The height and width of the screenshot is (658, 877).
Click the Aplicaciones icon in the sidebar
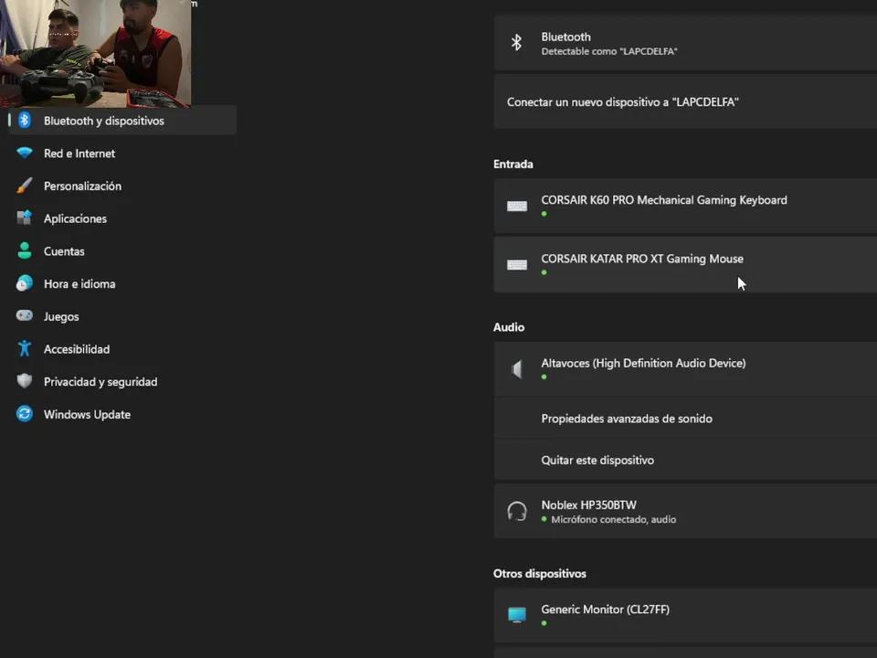pyautogui.click(x=25, y=218)
